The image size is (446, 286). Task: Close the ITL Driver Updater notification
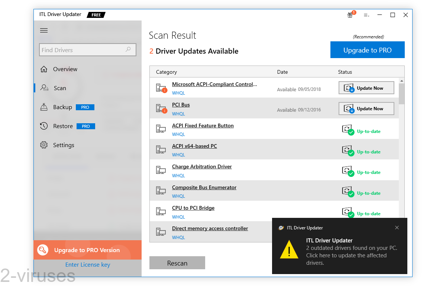[397, 228]
